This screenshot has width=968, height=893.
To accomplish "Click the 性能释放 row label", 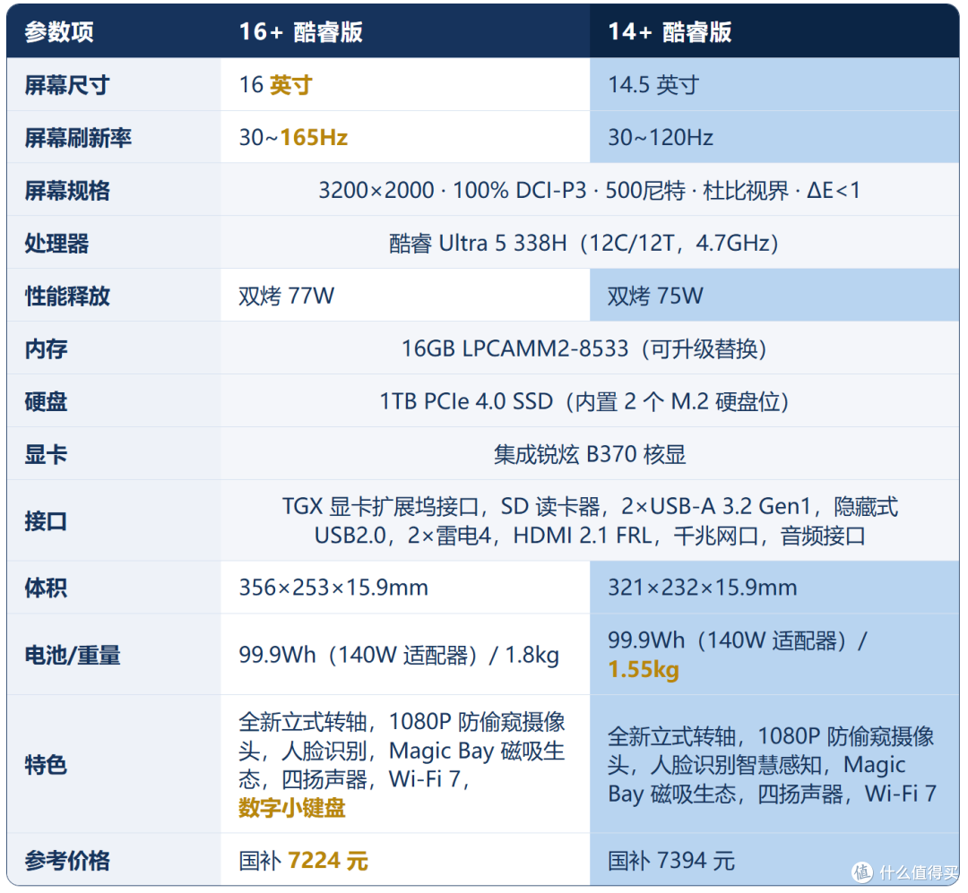I will [66, 296].
